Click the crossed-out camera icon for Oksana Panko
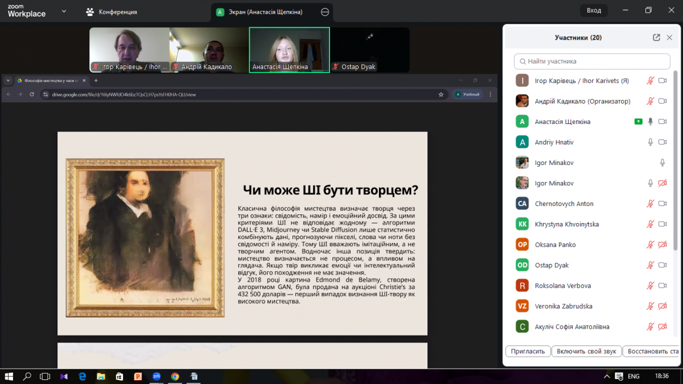 click(662, 245)
